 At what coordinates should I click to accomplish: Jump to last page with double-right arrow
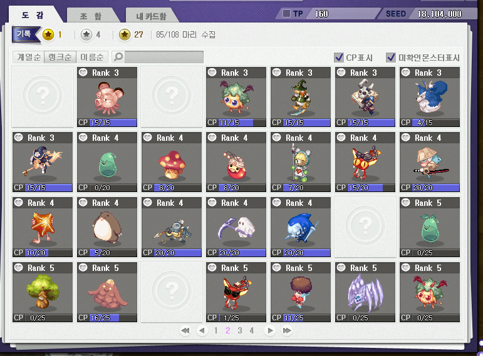click(287, 331)
